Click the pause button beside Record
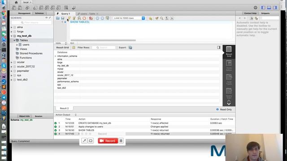The image size is (287, 161). tap(121, 141)
